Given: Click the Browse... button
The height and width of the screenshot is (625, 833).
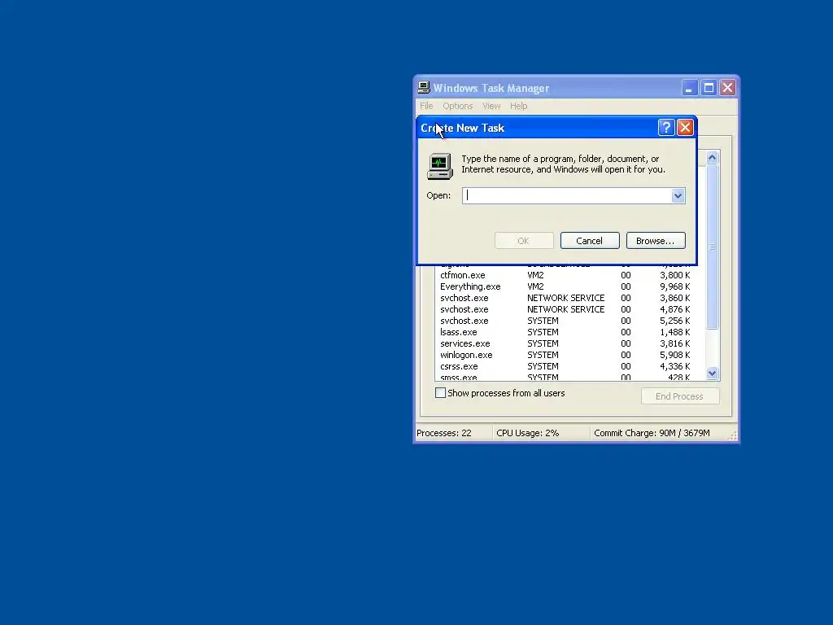Looking at the screenshot, I should [x=656, y=241].
